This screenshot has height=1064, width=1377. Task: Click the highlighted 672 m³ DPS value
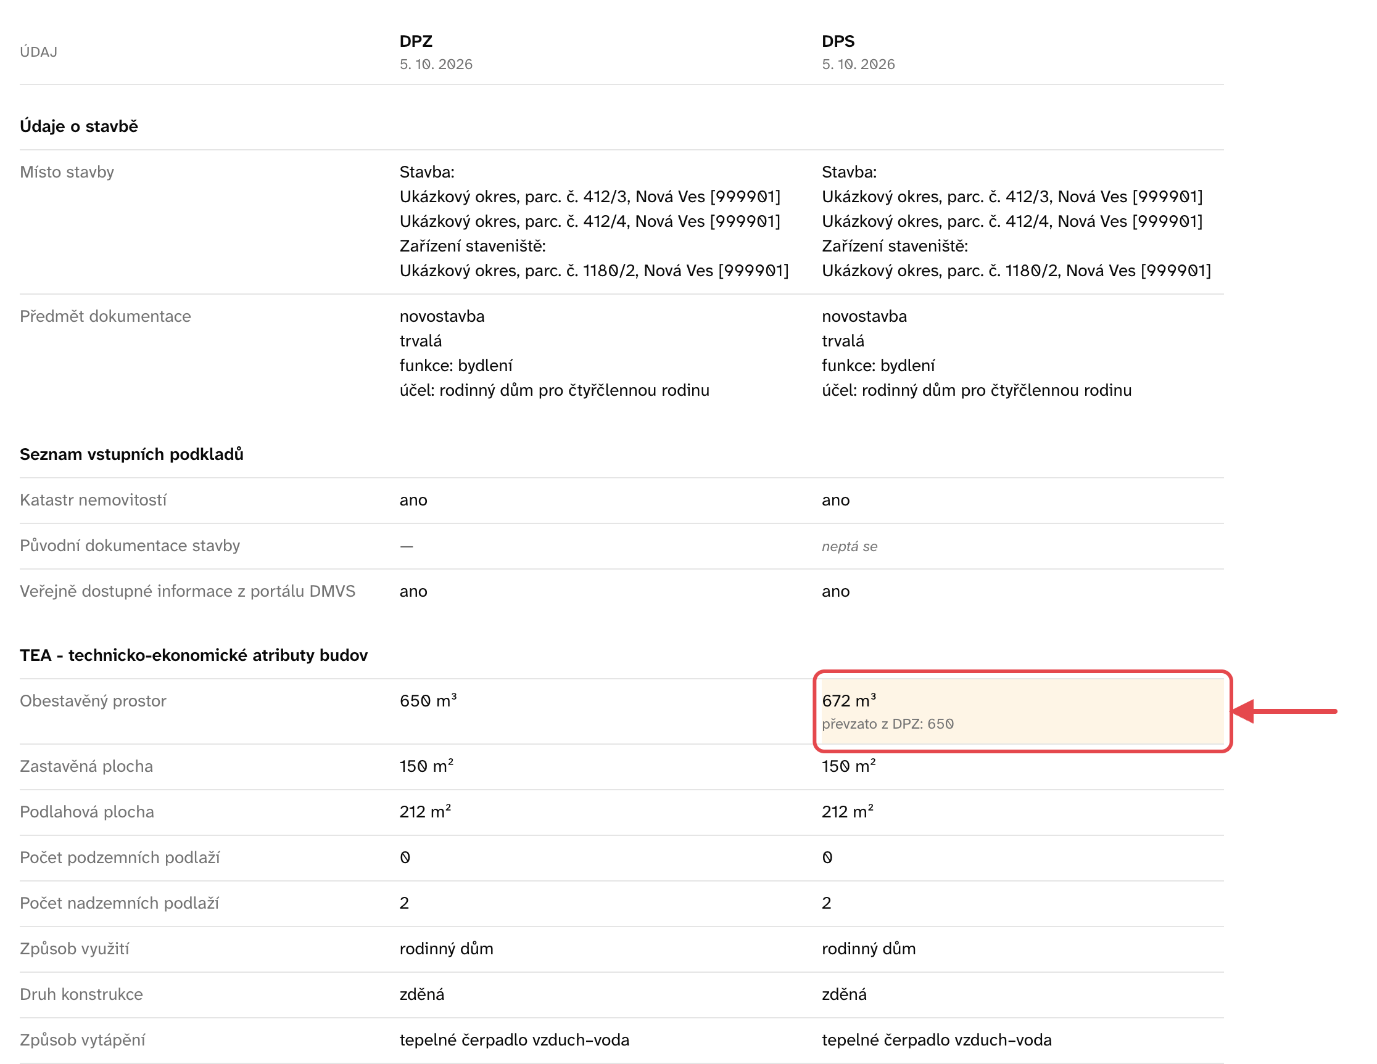tap(849, 700)
